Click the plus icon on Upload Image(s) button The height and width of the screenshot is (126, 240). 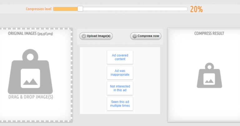(84, 36)
